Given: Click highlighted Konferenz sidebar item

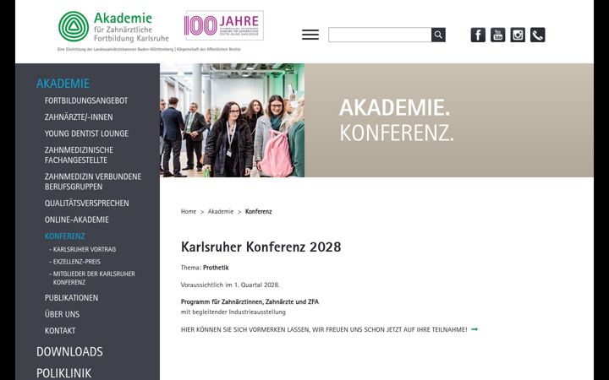Looking at the screenshot, I should tap(64, 236).
